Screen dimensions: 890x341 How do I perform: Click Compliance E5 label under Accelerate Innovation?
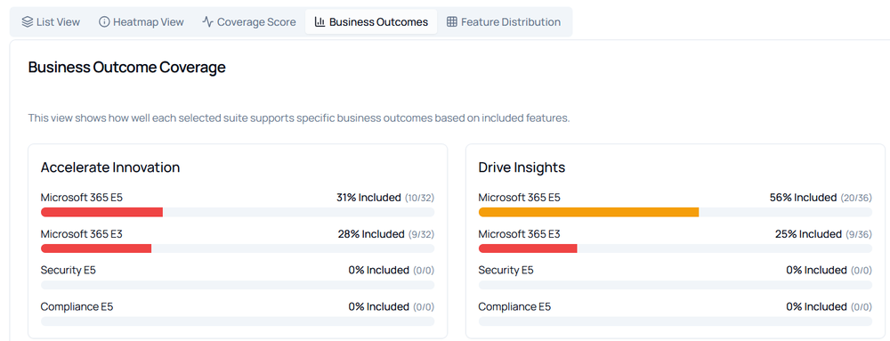77,306
